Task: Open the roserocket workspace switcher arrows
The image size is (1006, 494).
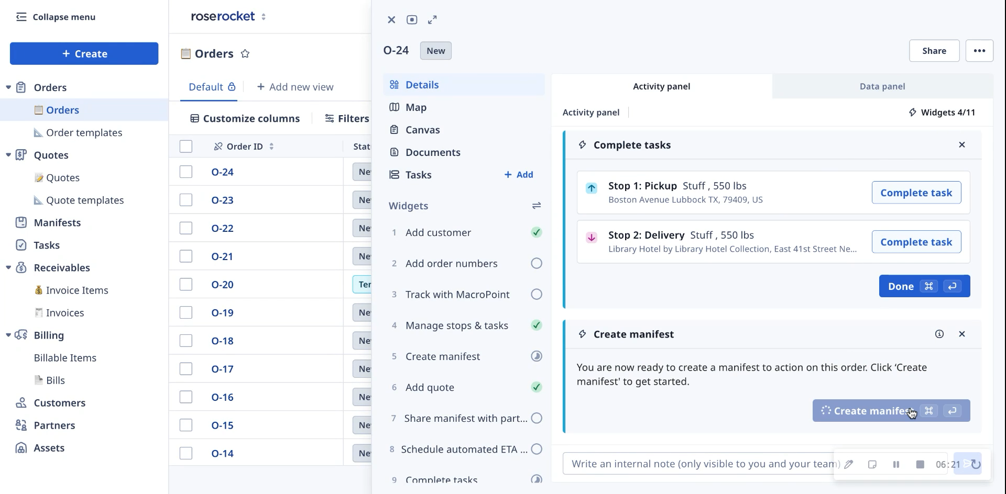Action: point(264,17)
